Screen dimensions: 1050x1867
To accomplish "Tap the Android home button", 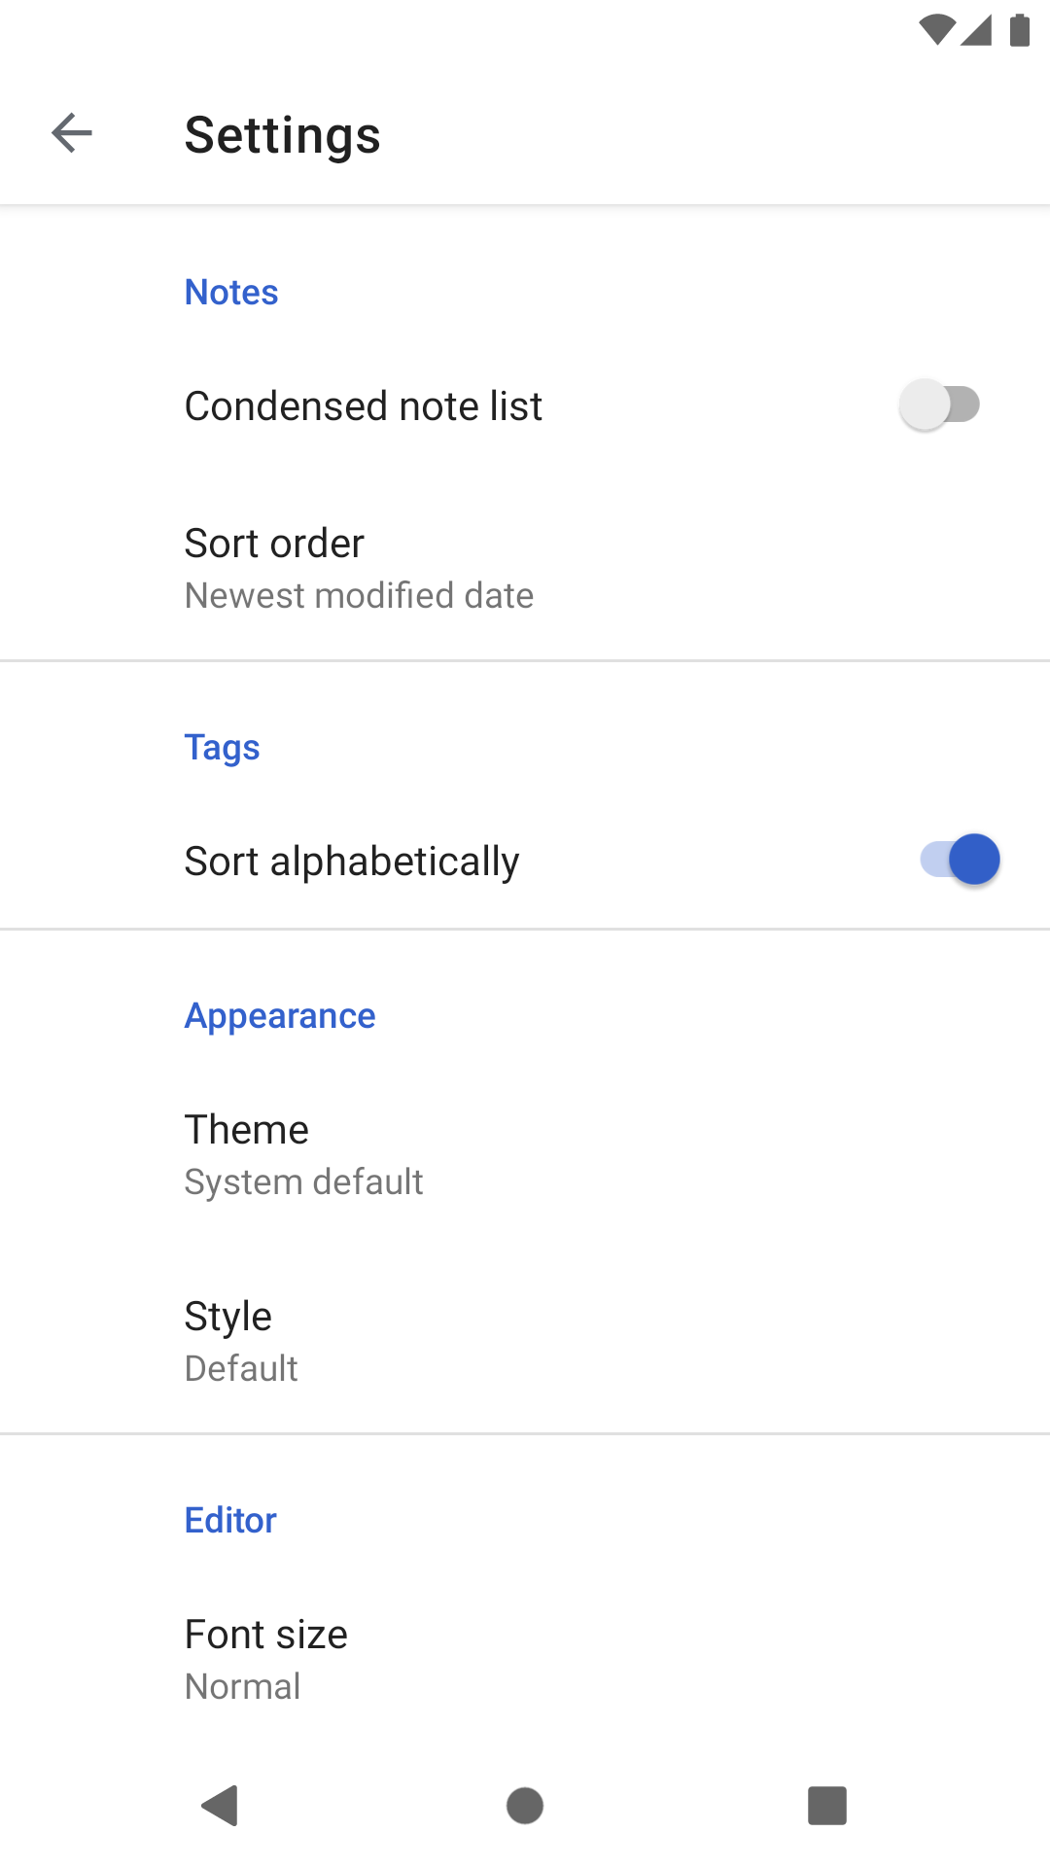I will point(525,1806).
